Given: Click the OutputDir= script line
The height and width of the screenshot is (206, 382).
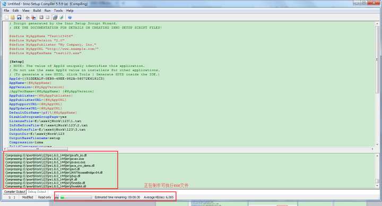Looking at the screenshot, I should pos(37,134).
